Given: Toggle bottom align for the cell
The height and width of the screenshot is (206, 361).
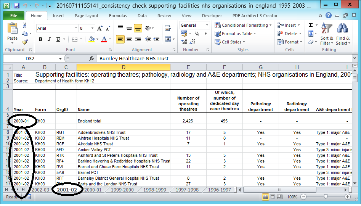Looking at the screenshot, I should (138, 28).
